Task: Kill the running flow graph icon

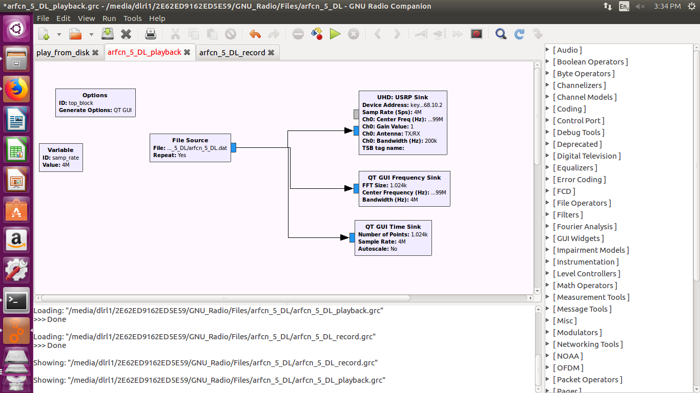Action: pos(354,34)
